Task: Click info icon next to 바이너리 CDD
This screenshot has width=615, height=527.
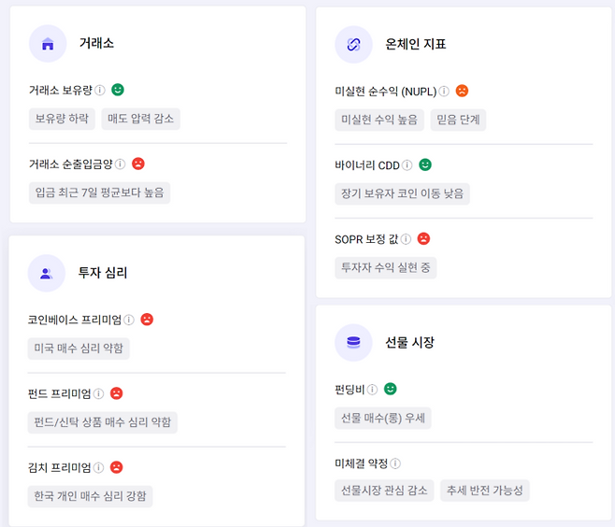Action: (408, 165)
